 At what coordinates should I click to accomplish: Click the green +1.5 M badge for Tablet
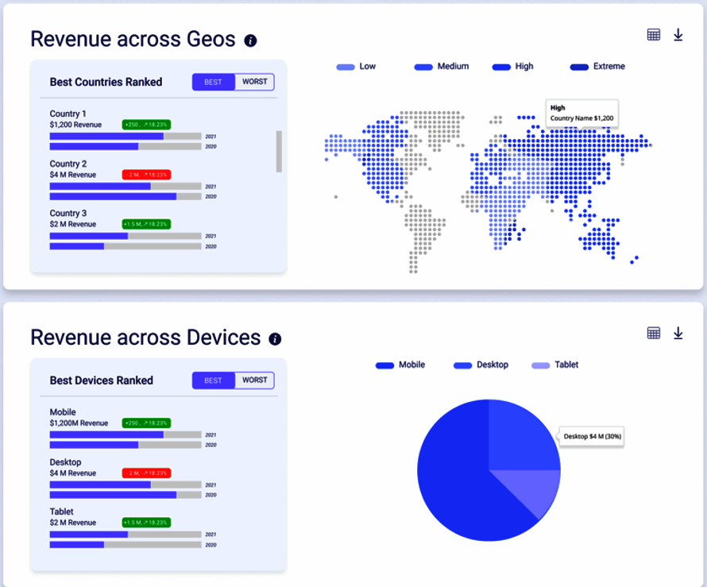pos(146,523)
